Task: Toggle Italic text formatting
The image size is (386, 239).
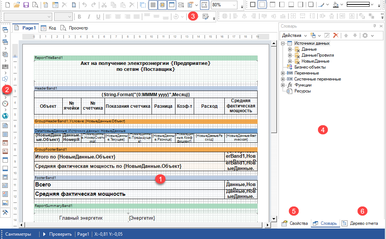Action: (x=89, y=17)
